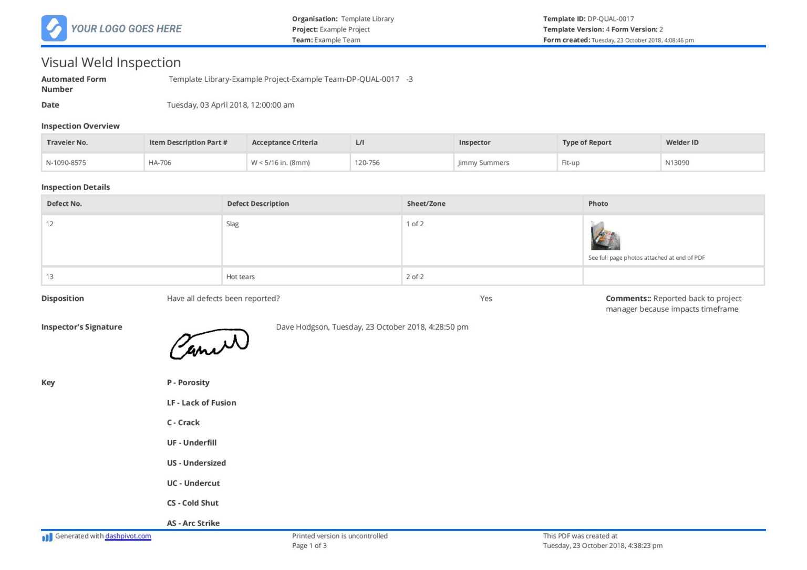Select the Traveler No. column header
Screen dimensions: 807x570
point(67,142)
